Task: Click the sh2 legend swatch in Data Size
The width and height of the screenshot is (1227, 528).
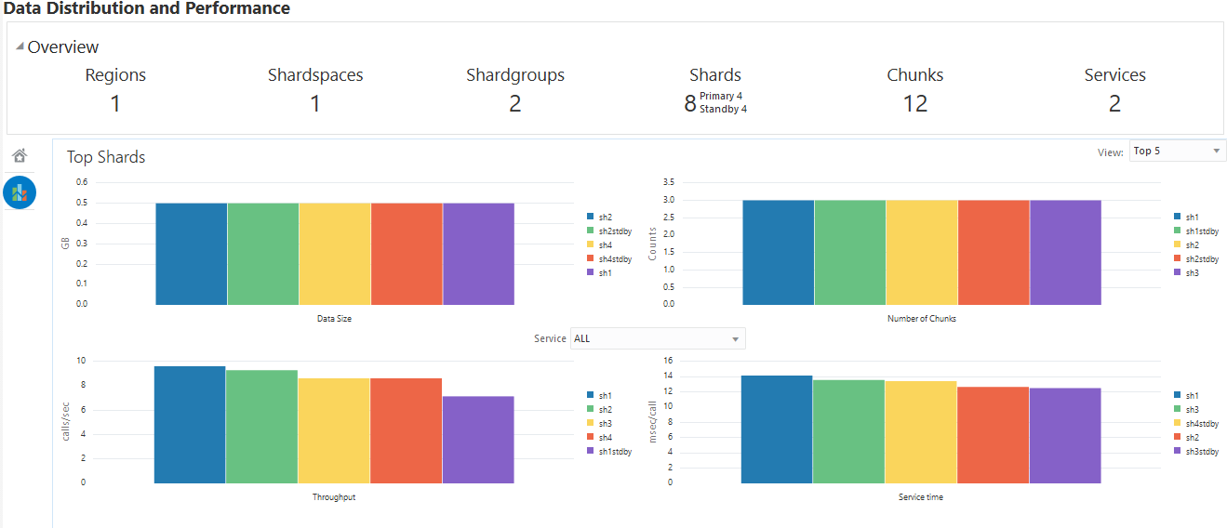Action: [590, 216]
